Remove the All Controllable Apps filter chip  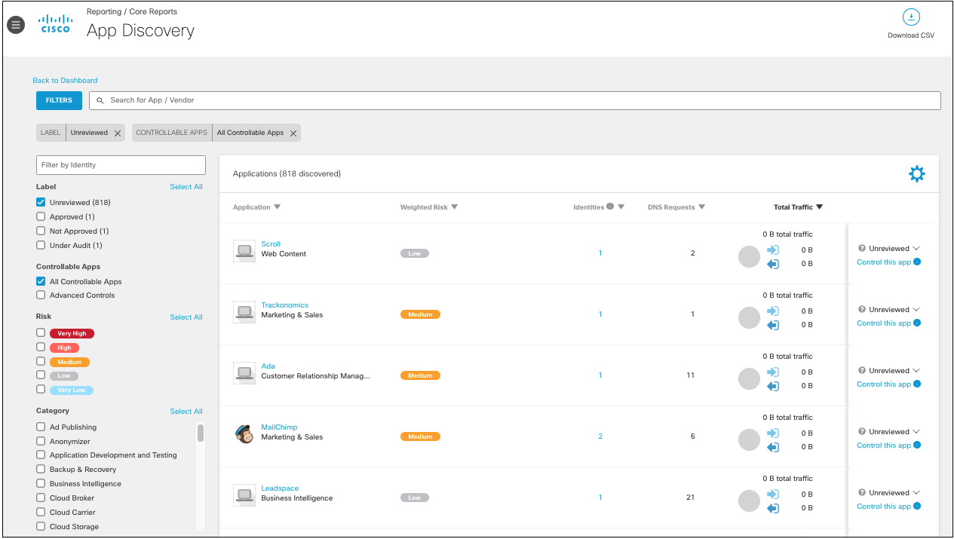coord(293,133)
